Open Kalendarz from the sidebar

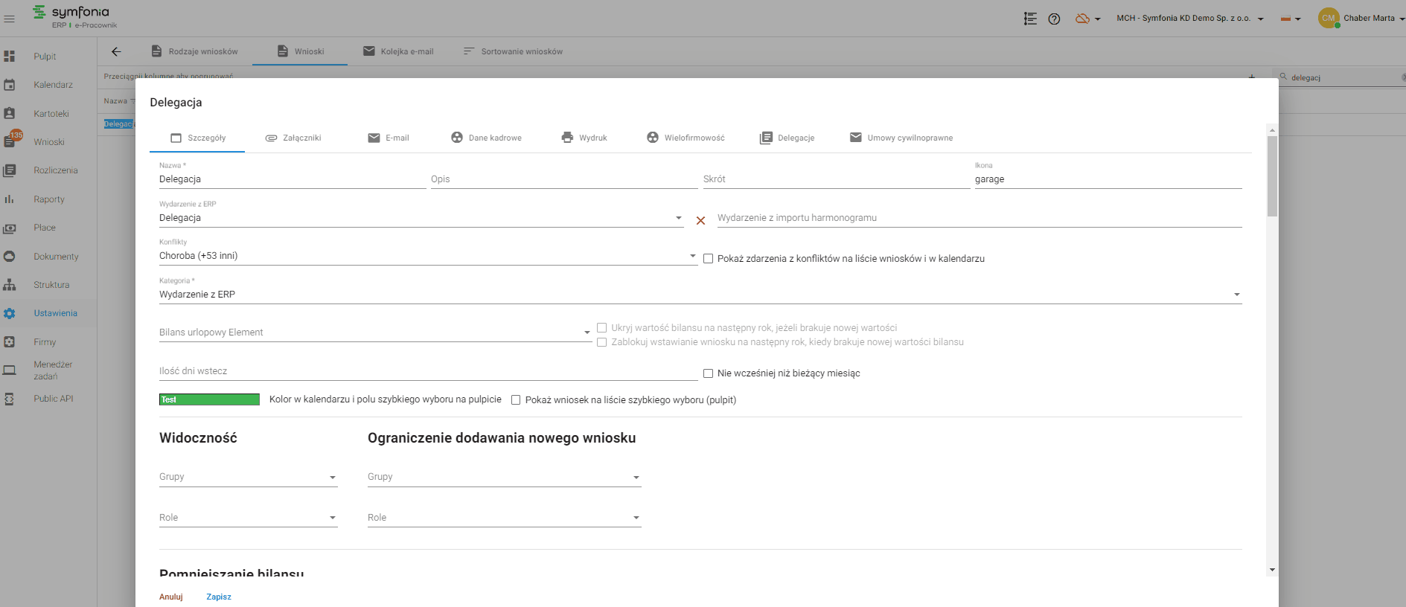[x=53, y=85]
